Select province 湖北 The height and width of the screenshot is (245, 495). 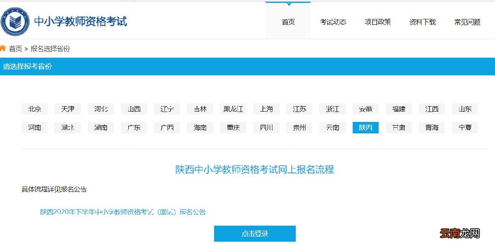point(68,128)
